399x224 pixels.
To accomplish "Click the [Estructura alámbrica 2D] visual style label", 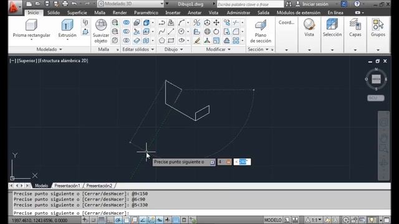I will [63, 60].
